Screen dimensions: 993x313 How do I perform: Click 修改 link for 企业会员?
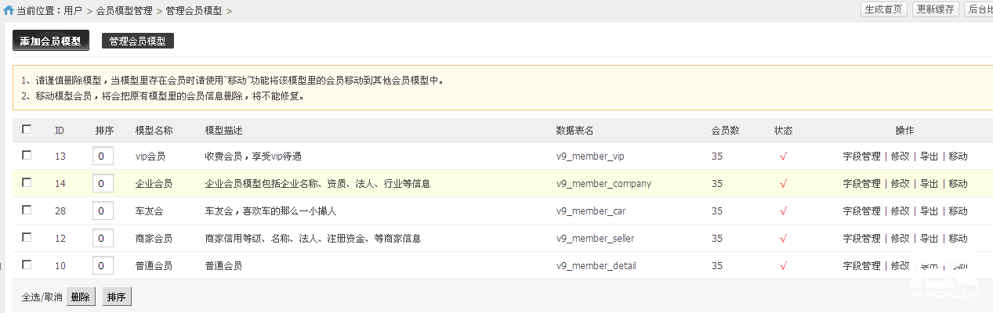point(900,184)
